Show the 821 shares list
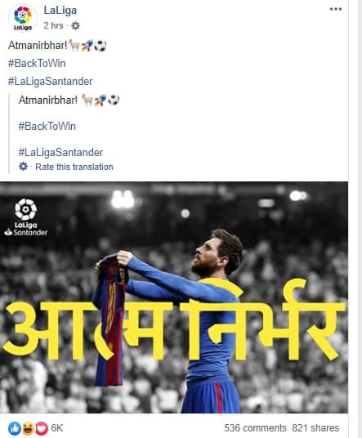The image size is (362, 438). 315,428
